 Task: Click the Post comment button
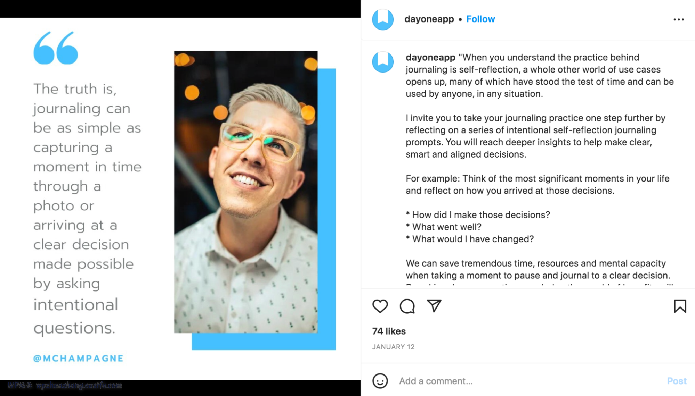click(x=676, y=381)
